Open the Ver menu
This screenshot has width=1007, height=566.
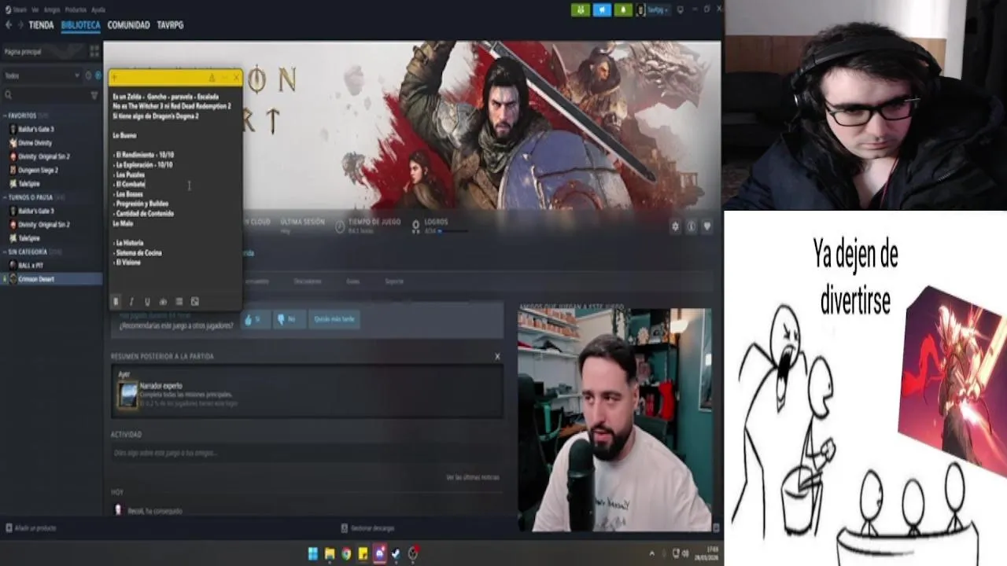point(35,9)
